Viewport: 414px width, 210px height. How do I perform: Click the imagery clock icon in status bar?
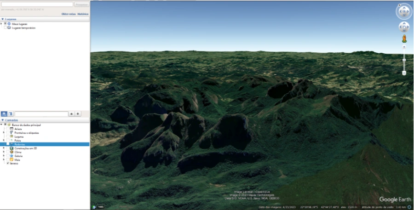tap(94, 207)
